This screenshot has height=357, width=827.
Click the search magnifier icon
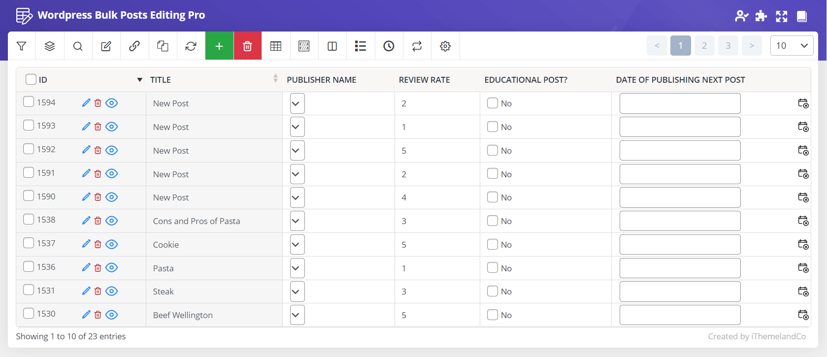(x=78, y=46)
